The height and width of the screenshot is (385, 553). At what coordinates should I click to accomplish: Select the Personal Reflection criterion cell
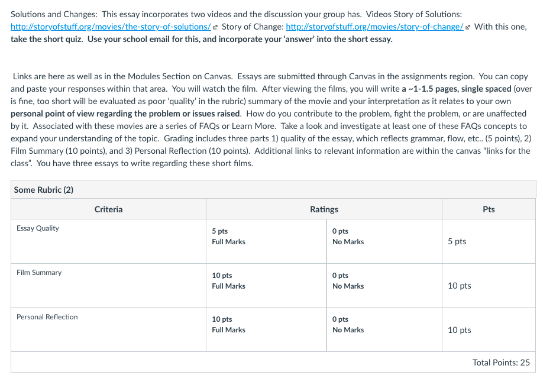109,329
